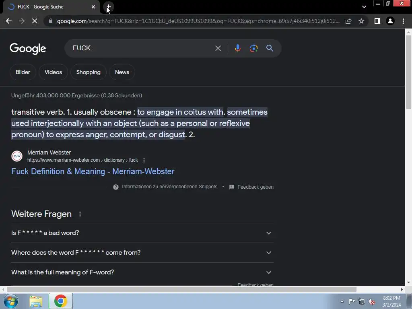The height and width of the screenshot is (309, 412).
Task: Click the vertical page scrollbar thumb
Action: point(408,72)
